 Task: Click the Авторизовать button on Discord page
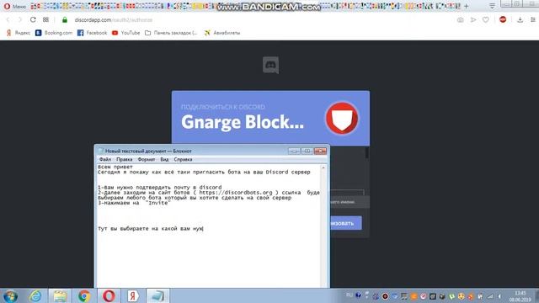345,223
